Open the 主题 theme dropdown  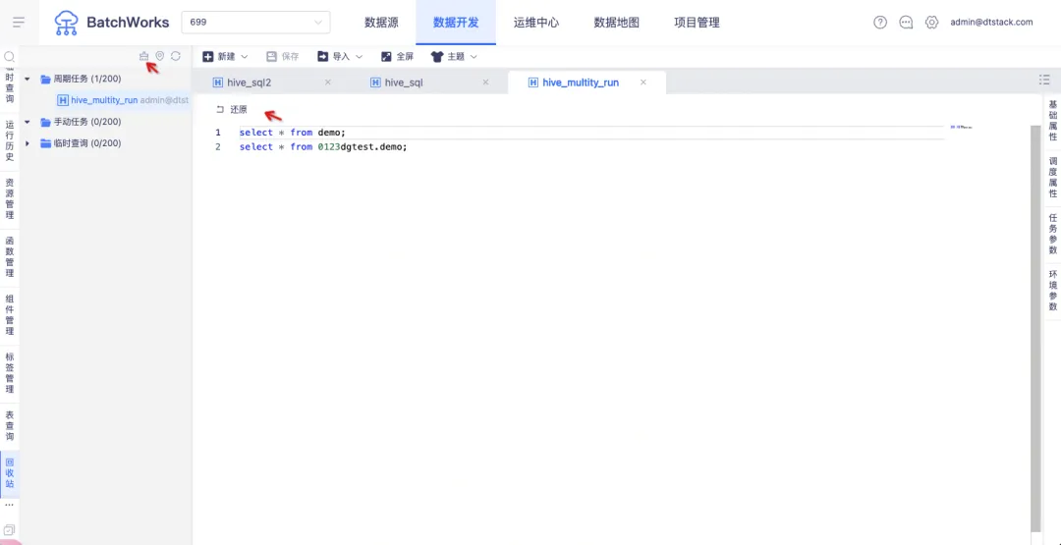454,57
